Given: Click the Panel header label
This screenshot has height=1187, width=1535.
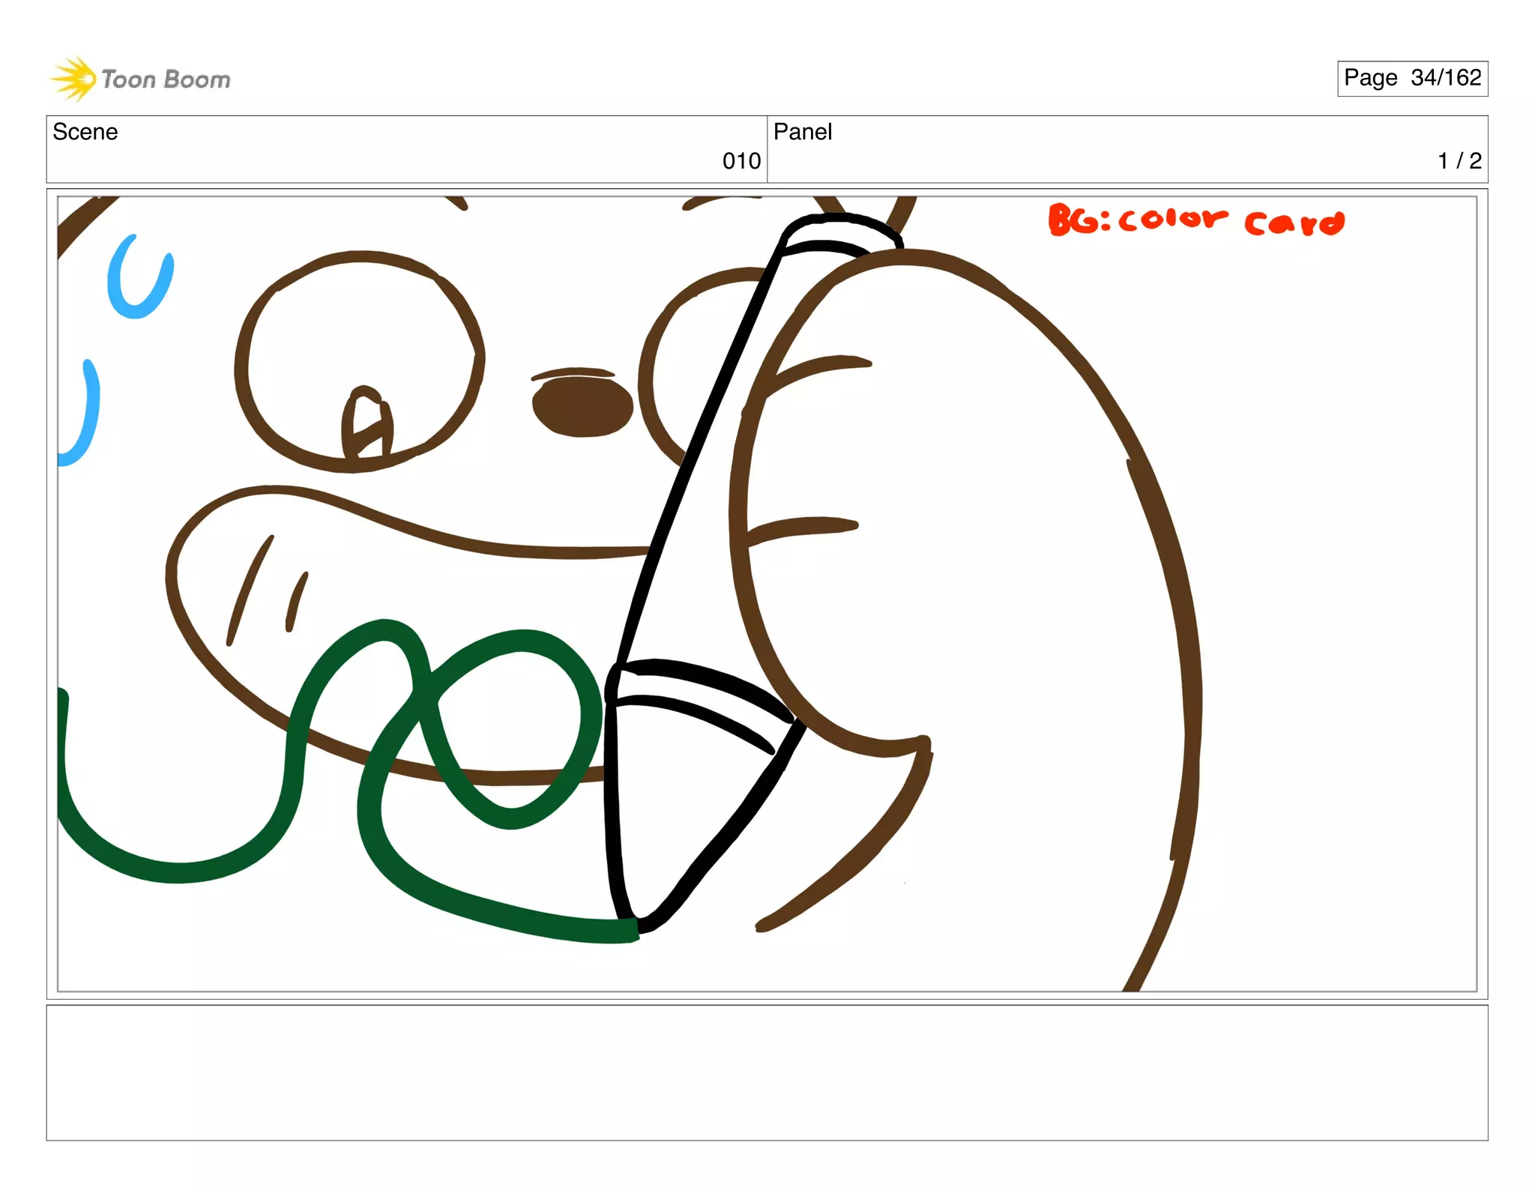Looking at the screenshot, I should [x=802, y=132].
